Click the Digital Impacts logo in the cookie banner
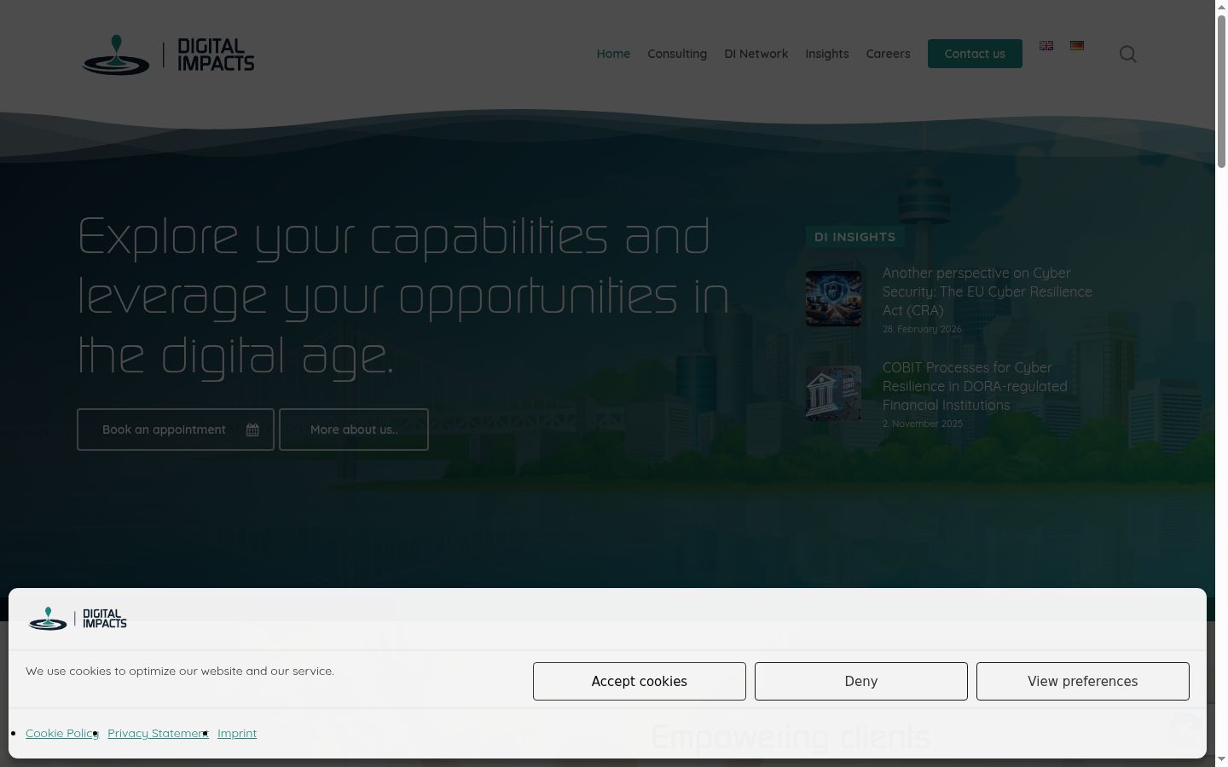Viewport: 1228px width, 767px height. click(78, 619)
